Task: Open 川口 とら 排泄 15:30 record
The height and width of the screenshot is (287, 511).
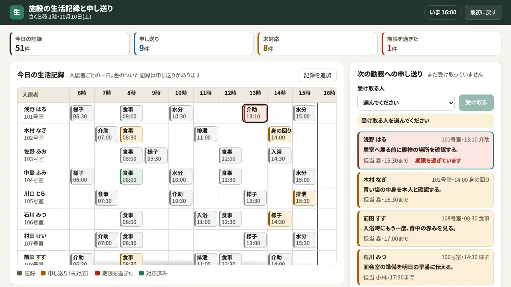Action: pyautogui.click(x=305, y=198)
